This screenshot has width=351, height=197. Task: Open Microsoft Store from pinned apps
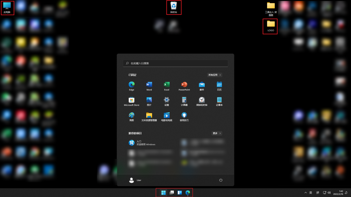(131, 100)
